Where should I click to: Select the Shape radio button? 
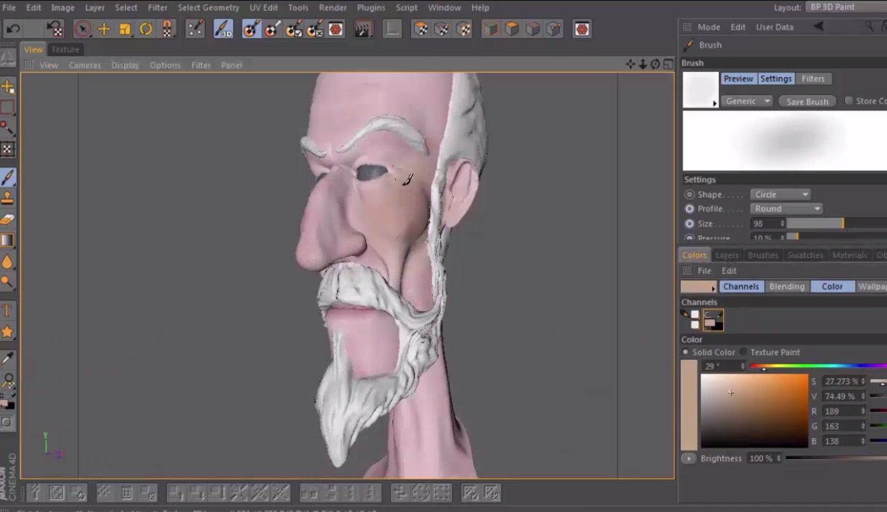[x=690, y=194]
